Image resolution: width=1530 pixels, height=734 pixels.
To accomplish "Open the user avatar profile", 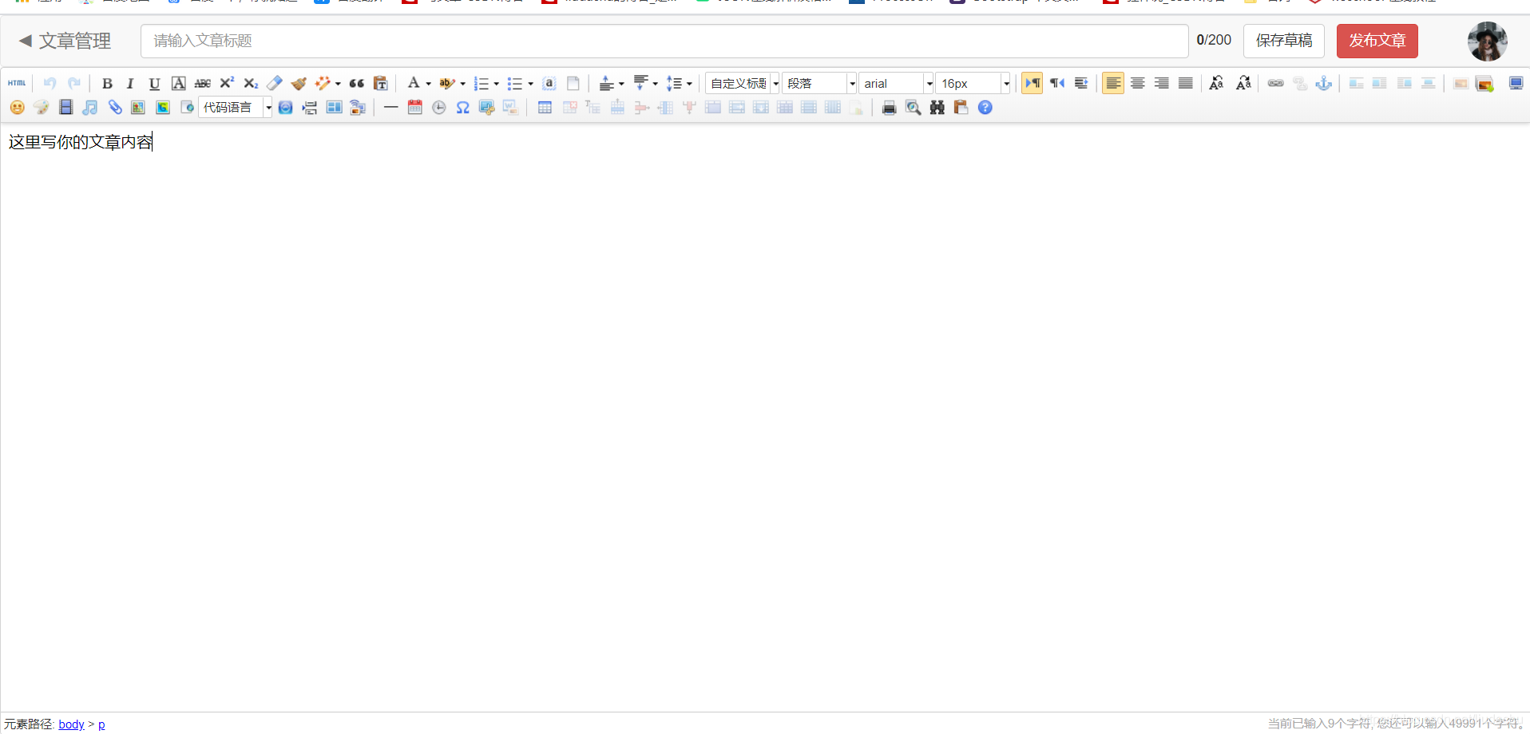I will click(x=1487, y=41).
